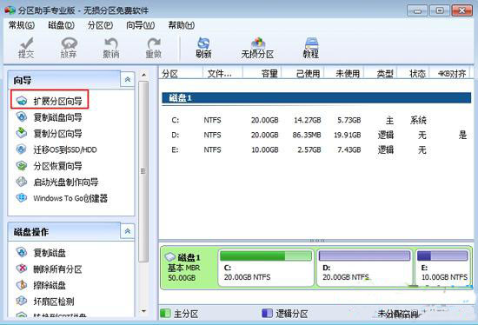Open Windows To Go创建器
Viewport: 478px width, 325px height.
point(62,198)
